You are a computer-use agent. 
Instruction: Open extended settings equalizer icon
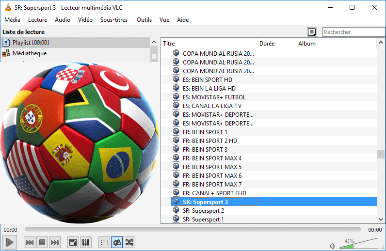point(86,243)
